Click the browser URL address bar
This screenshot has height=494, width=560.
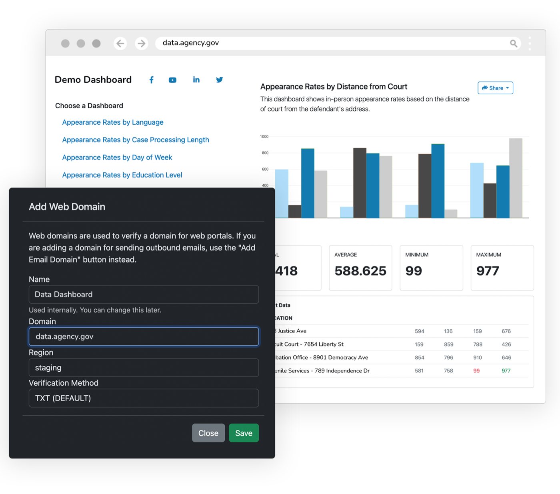pos(332,43)
